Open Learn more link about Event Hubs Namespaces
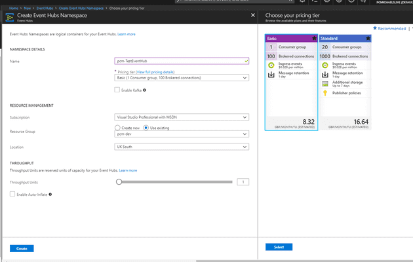Viewport: 413px width, 262px height. click(127, 34)
